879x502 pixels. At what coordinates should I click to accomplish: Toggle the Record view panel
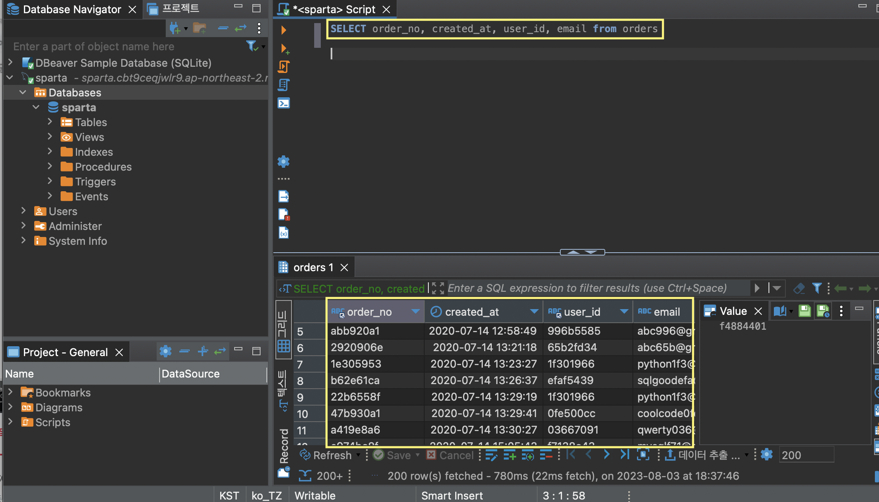284,445
